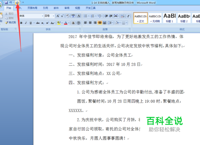The height and width of the screenshot is (145, 200).
Task: Undo the last action
Action: 10,2
